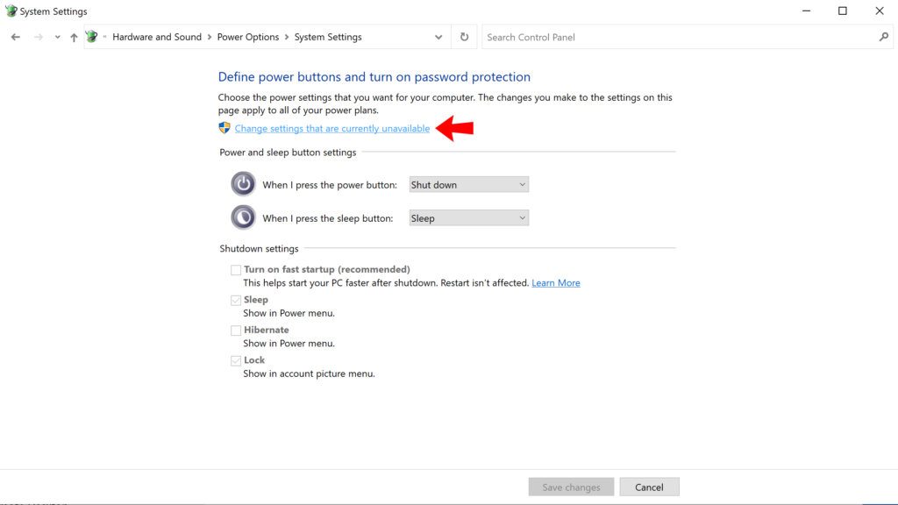Click the power button icon
The height and width of the screenshot is (505, 898).
(244, 184)
